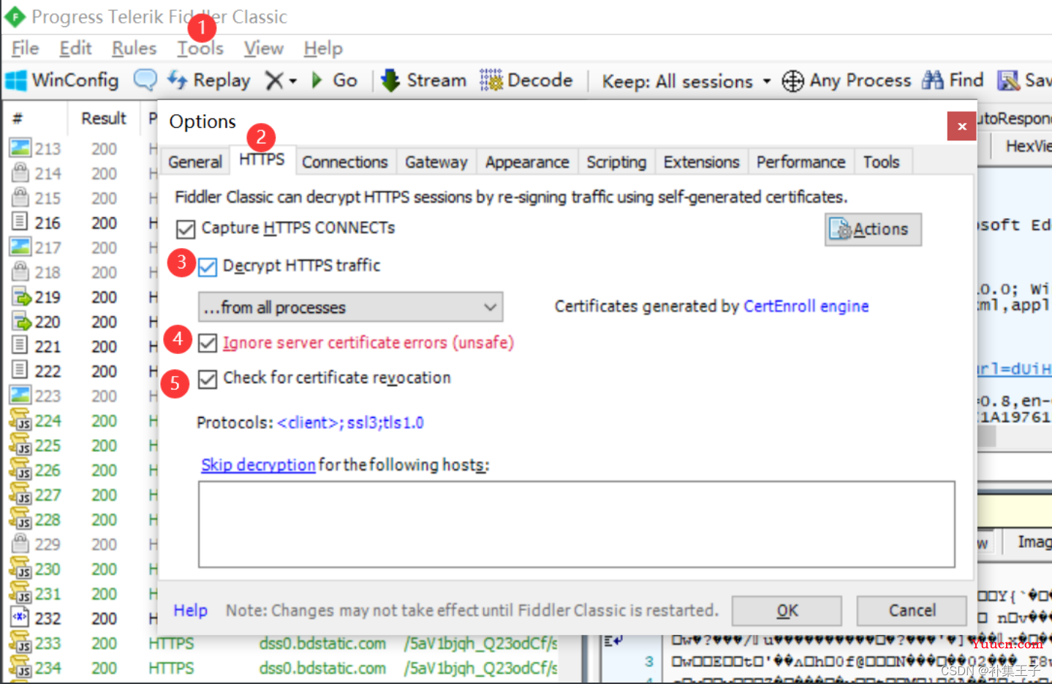
Task: Select session 219 green arrow icon
Action: click(x=21, y=296)
